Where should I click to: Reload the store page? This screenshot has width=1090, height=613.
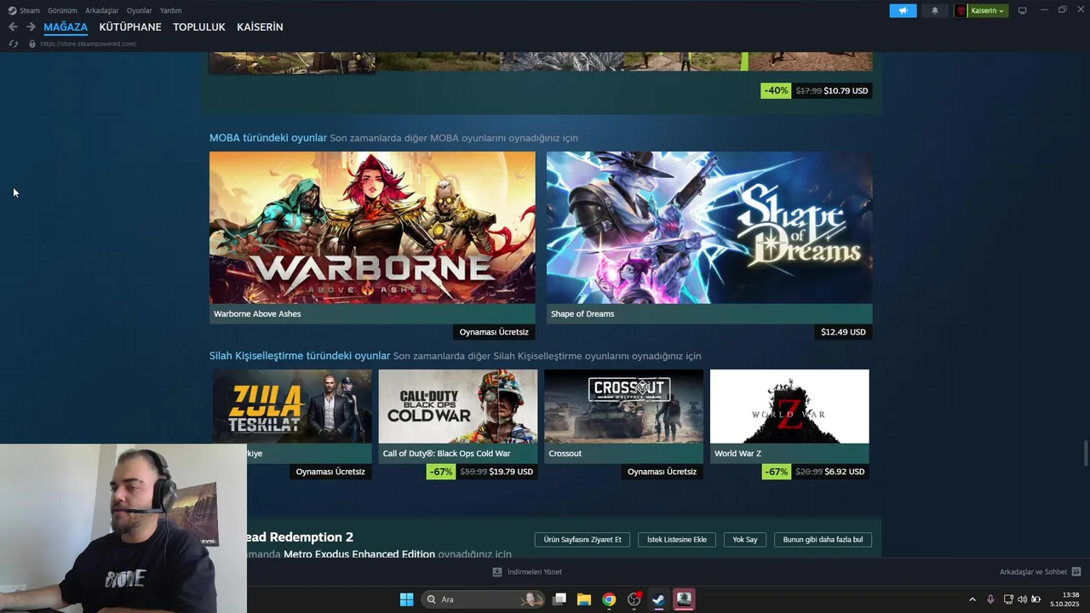pos(14,43)
